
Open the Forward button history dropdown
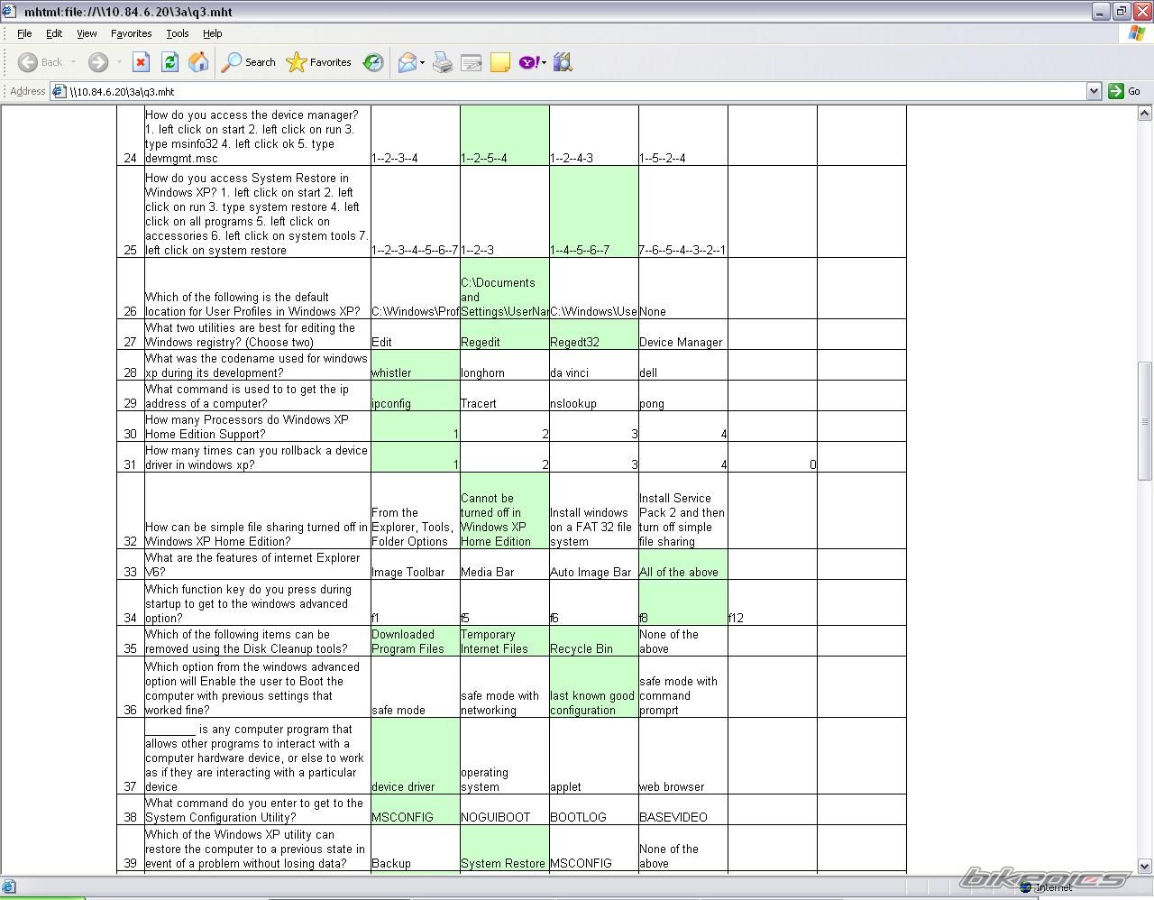click(x=117, y=62)
